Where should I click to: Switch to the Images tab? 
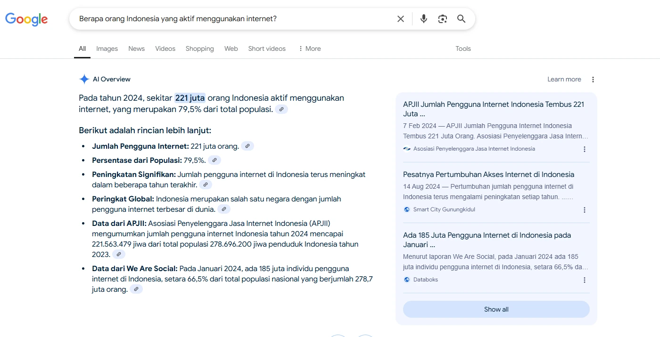coord(107,48)
